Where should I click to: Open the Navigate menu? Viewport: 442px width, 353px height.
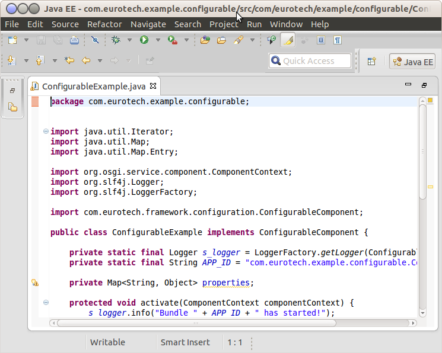[x=148, y=24]
